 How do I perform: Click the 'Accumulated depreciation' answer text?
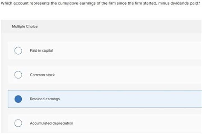(x=52, y=123)
